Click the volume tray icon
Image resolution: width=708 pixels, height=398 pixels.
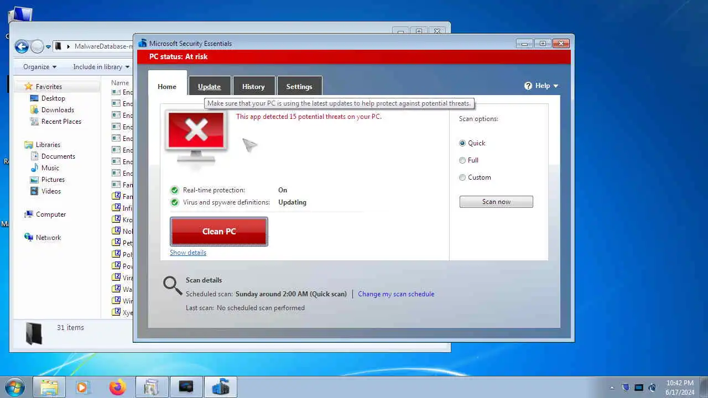coord(652,387)
